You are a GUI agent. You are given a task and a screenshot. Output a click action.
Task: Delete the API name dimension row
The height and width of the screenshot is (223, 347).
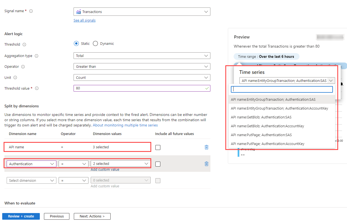tap(206, 147)
